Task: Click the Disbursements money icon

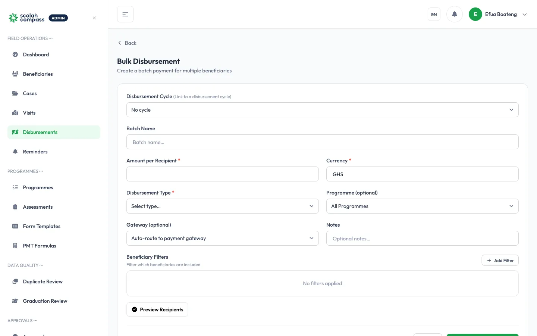Action: [x=15, y=132]
